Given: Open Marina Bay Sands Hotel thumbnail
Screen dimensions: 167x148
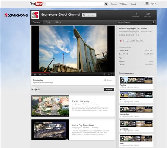Looking at the screenshot, I should 50,130.
